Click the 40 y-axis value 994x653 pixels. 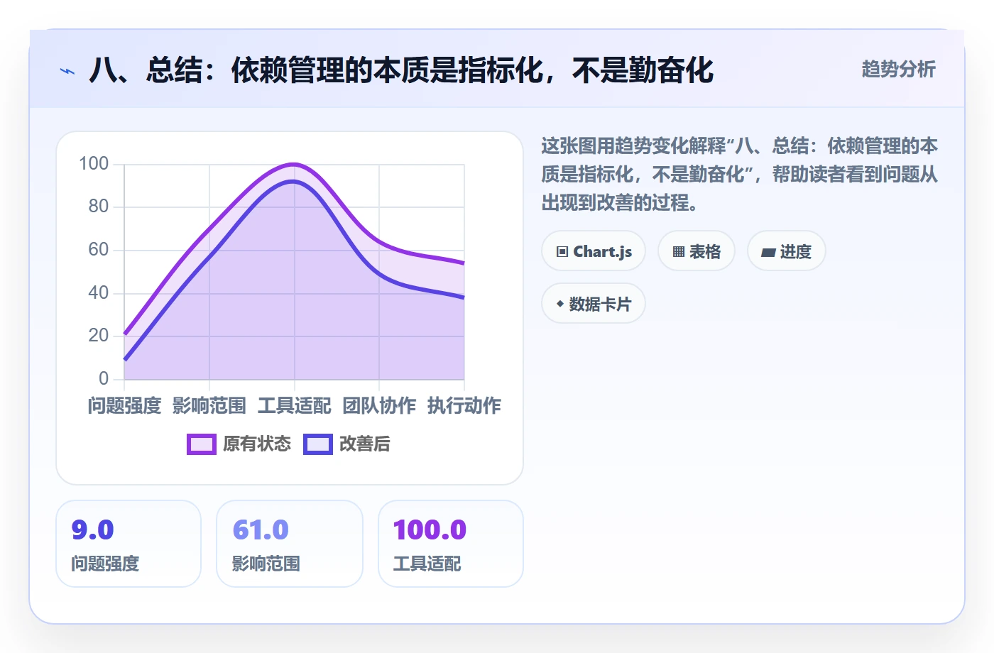pos(99,292)
